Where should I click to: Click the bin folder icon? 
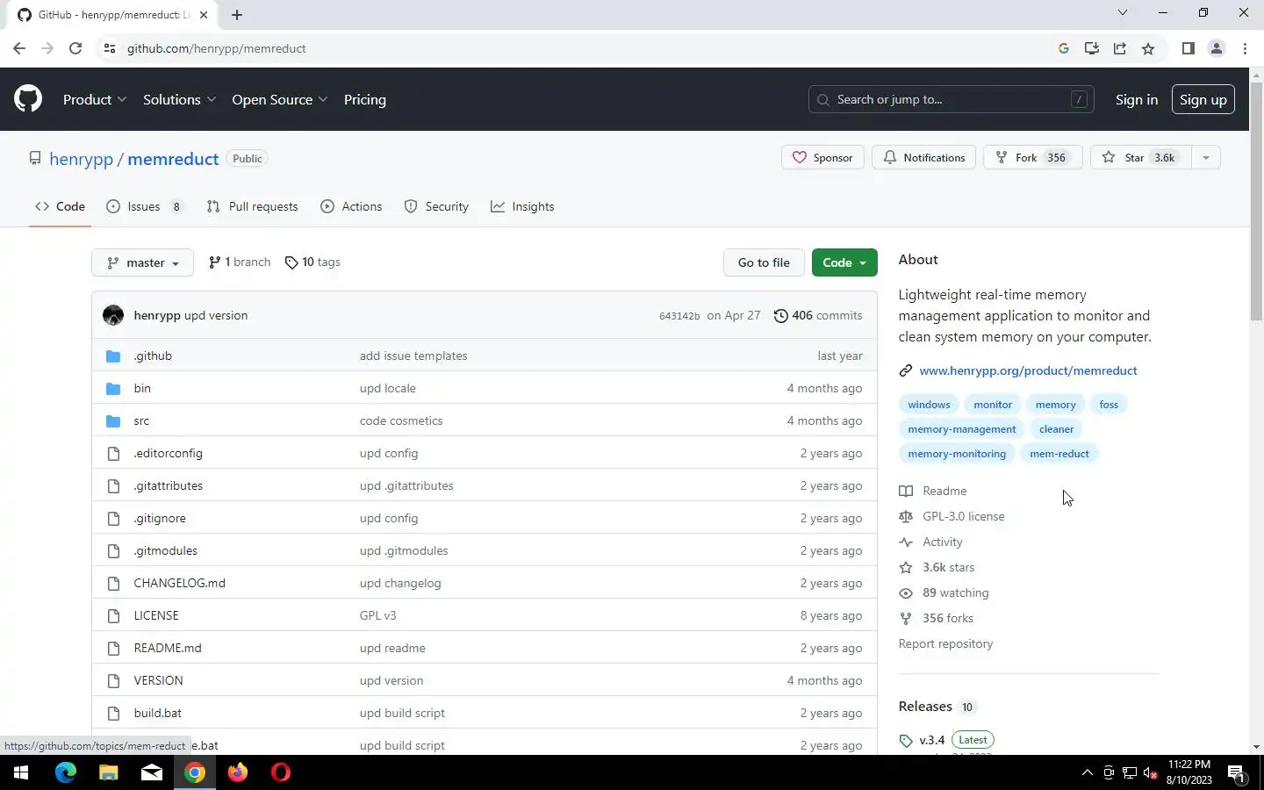[x=113, y=388]
